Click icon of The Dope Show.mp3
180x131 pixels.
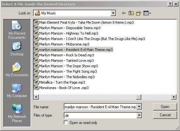click(x=36, y=66)
